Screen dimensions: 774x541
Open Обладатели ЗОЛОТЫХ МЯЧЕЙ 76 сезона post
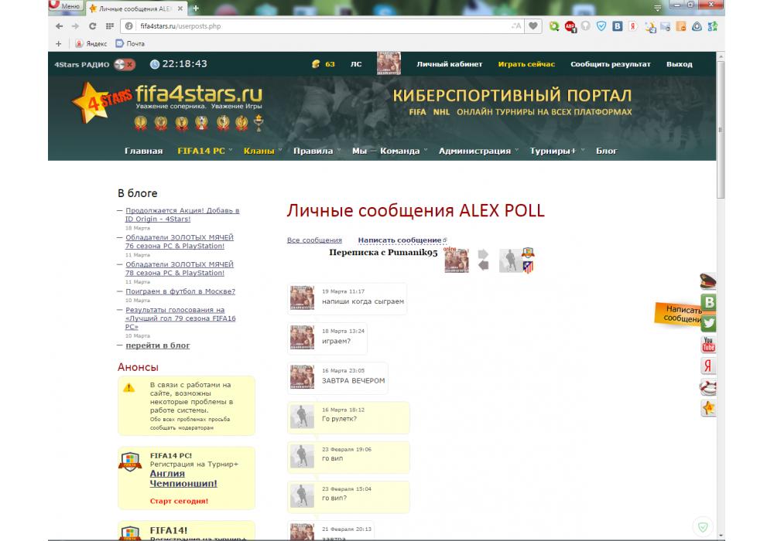180,241
